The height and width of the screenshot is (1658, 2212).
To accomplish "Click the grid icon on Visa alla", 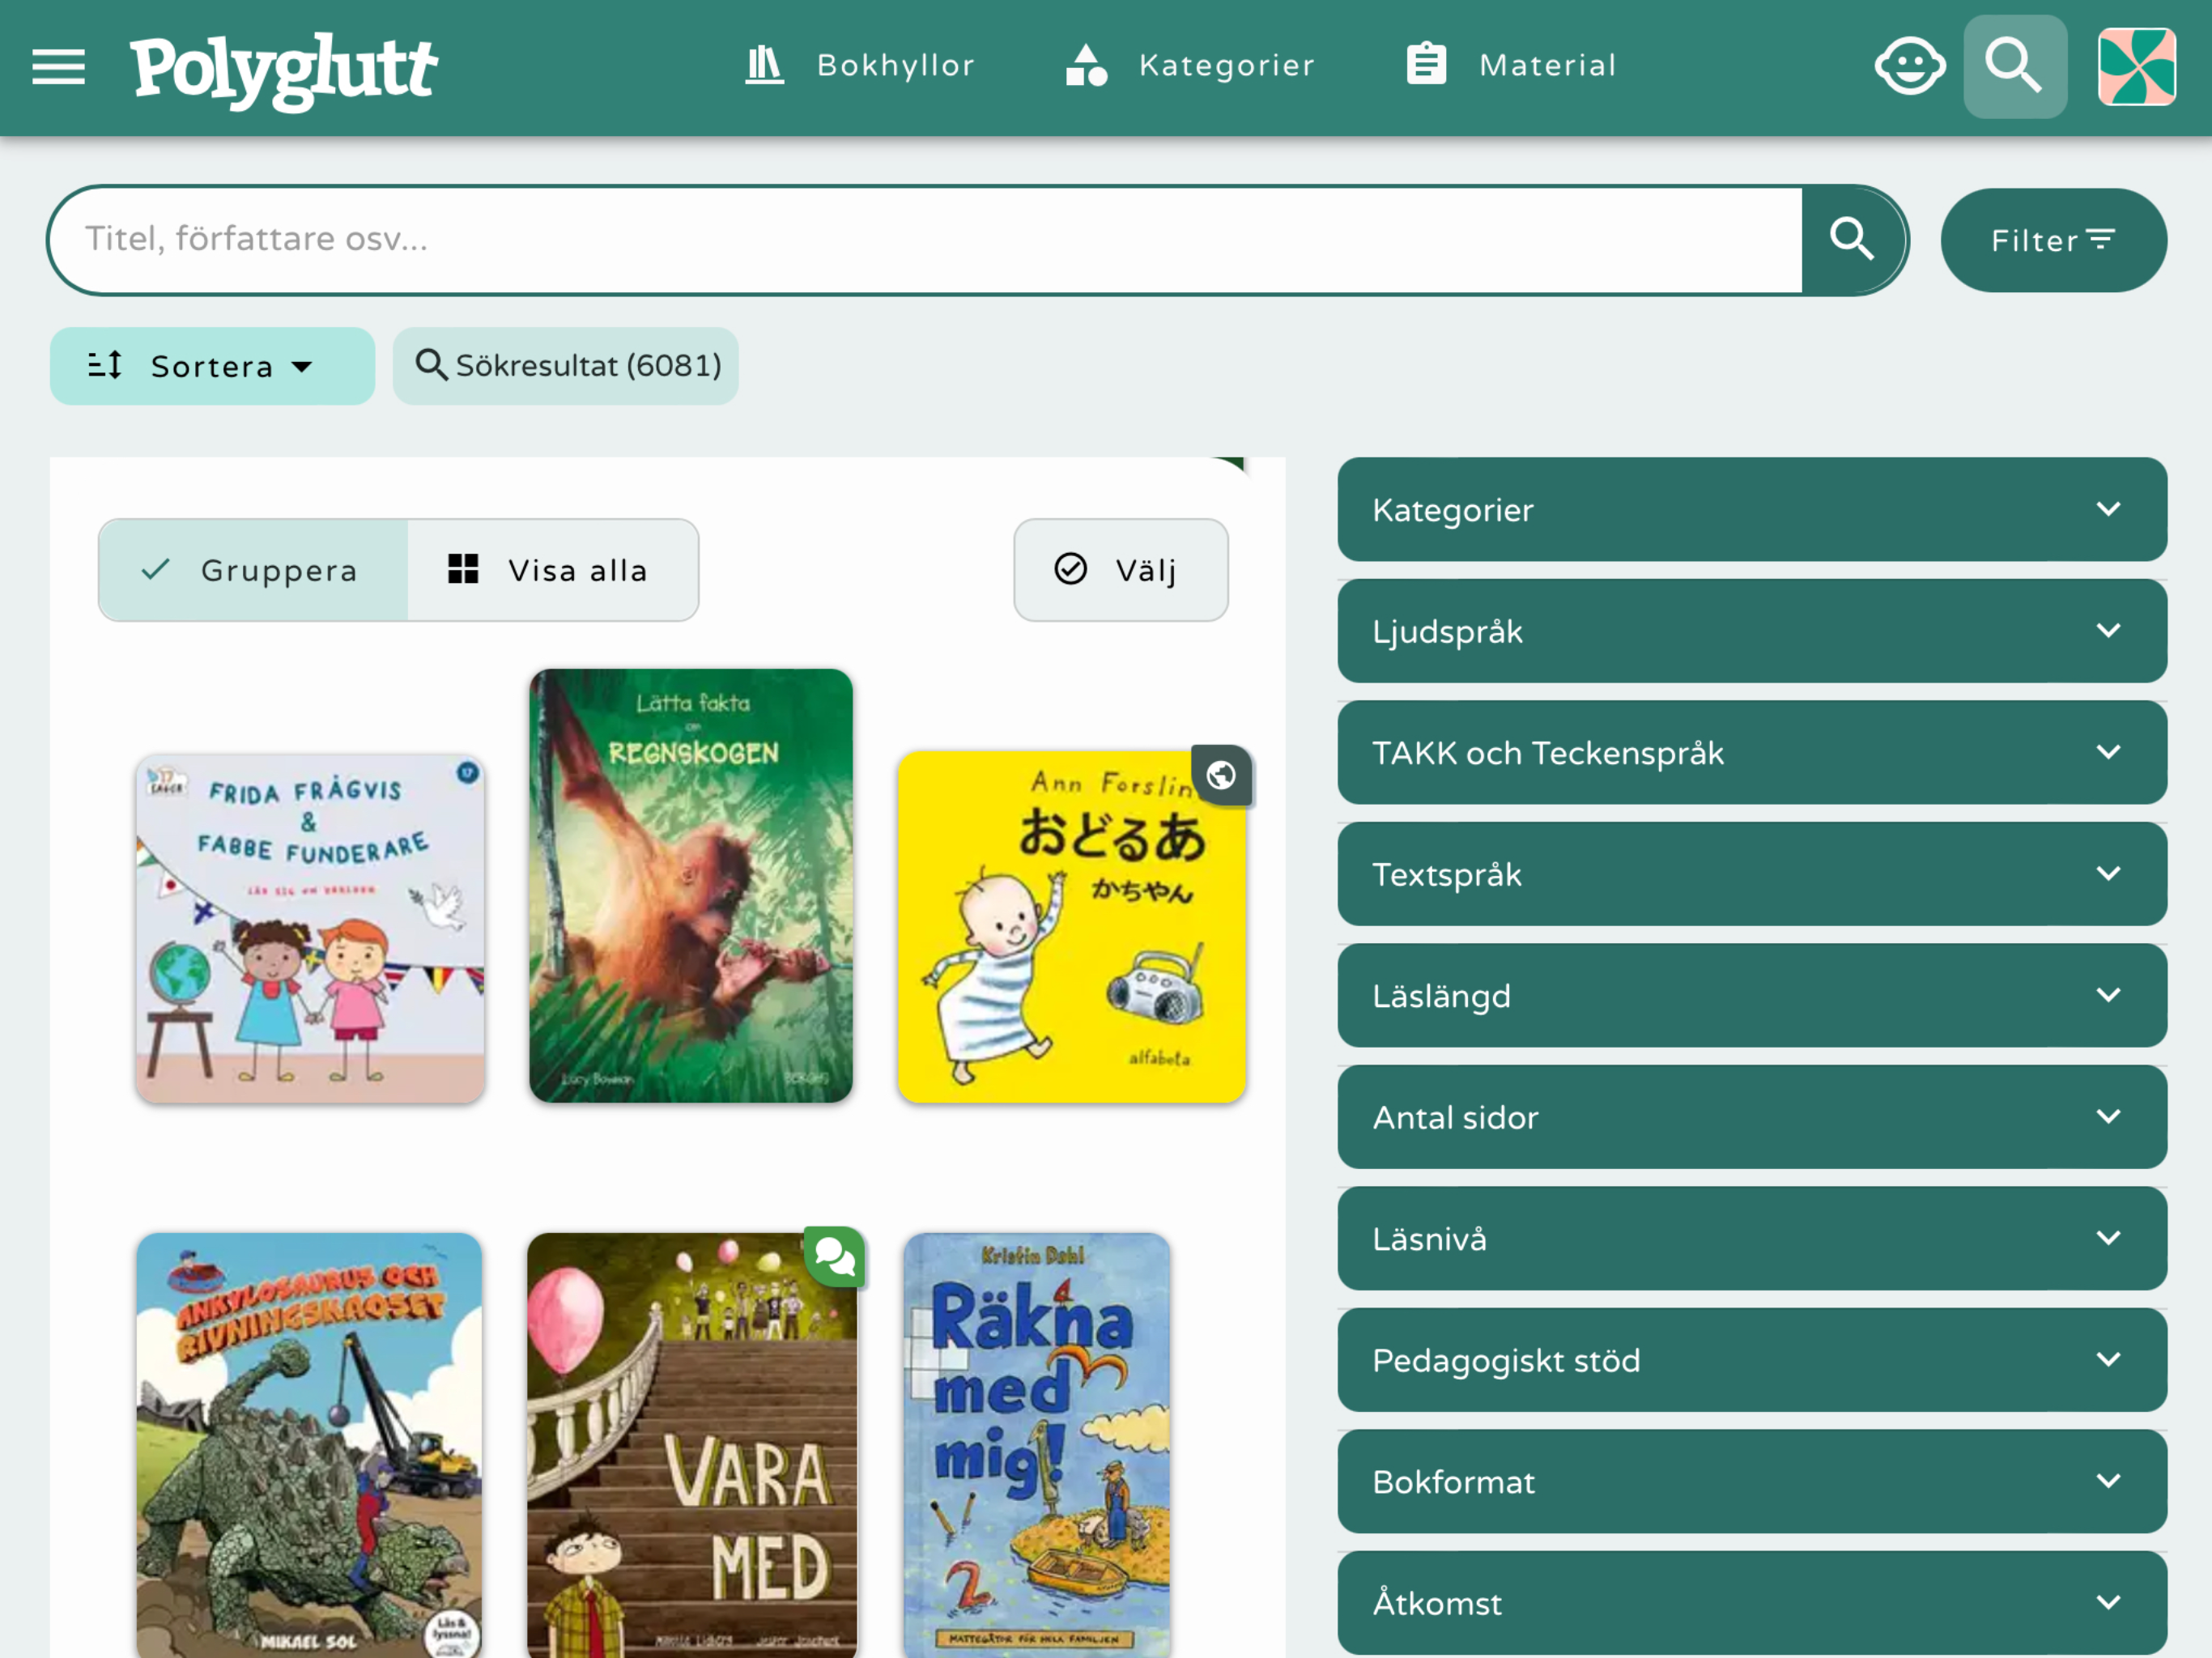I will 463,569.
